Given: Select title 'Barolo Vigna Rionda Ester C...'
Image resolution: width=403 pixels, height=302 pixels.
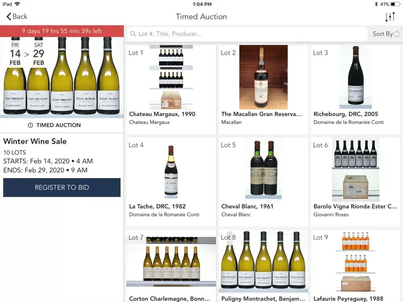Looking at the screenshot, I should tap(355, 207).
